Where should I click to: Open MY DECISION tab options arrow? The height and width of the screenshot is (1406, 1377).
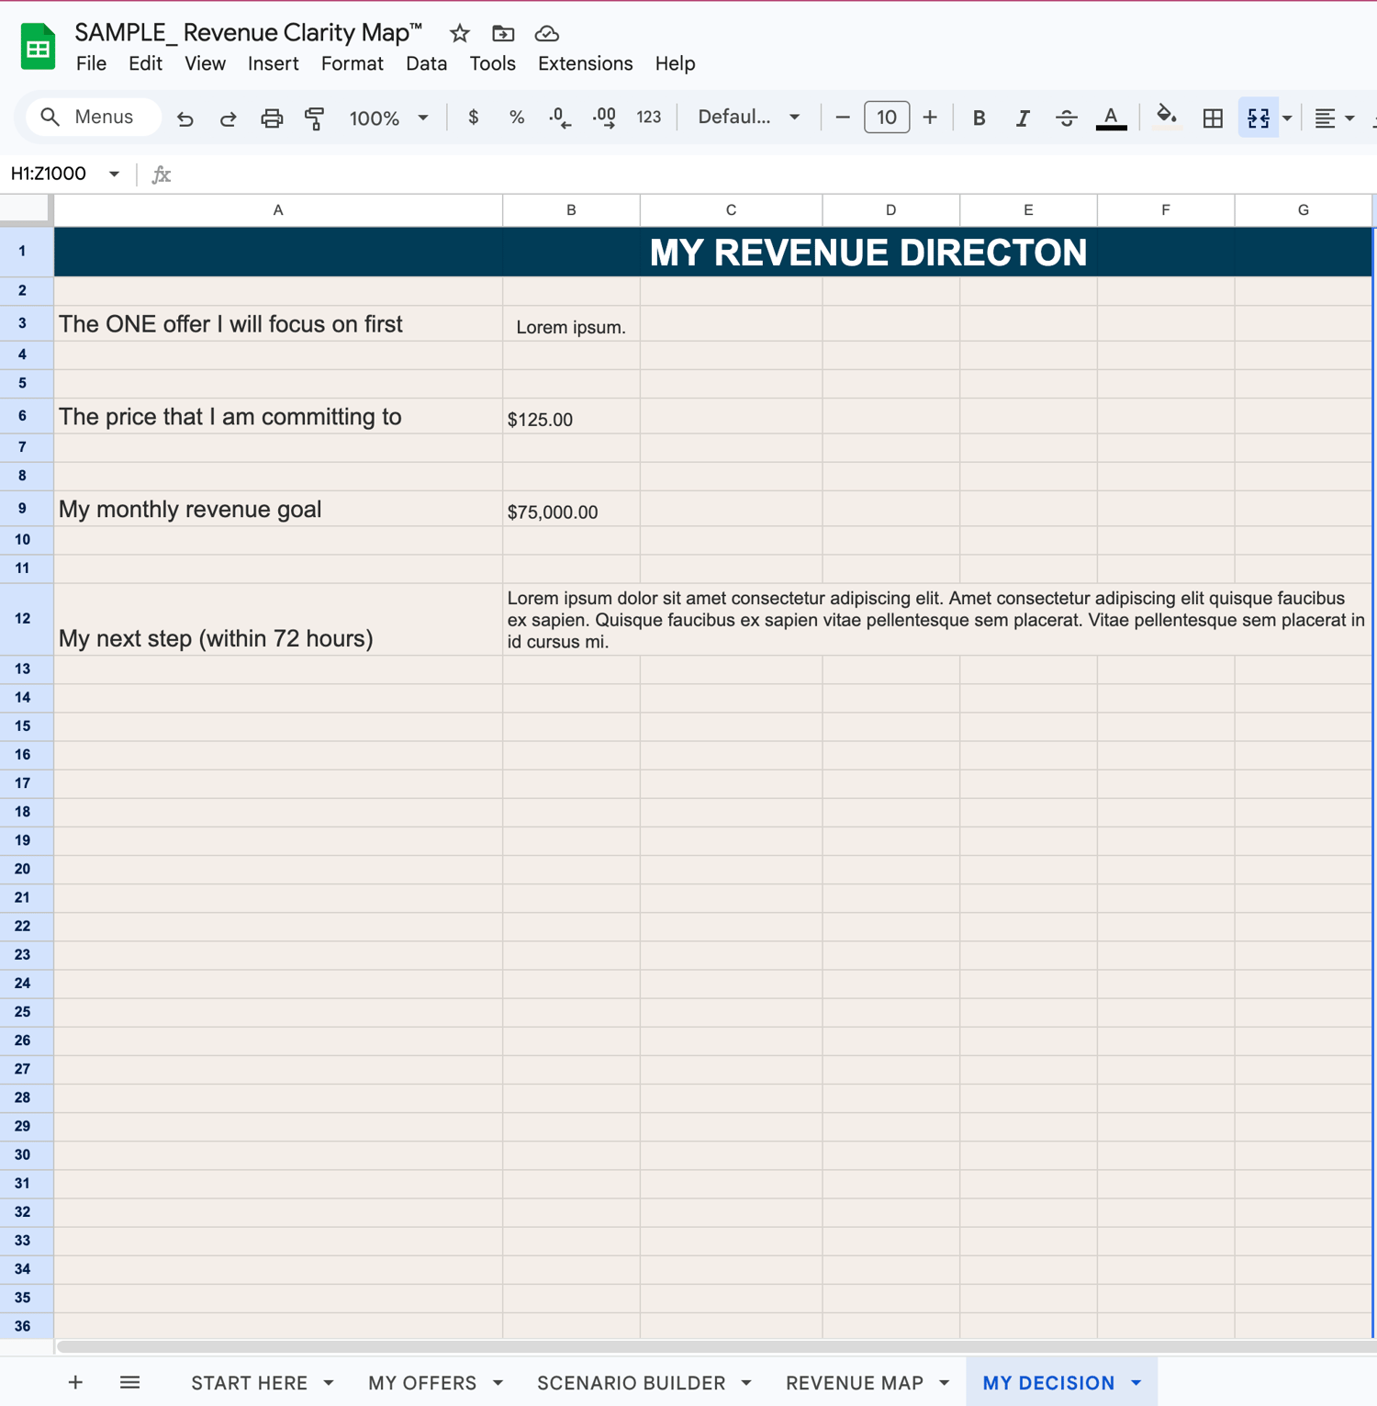pyautogui.click(x=1136, y=1383)
